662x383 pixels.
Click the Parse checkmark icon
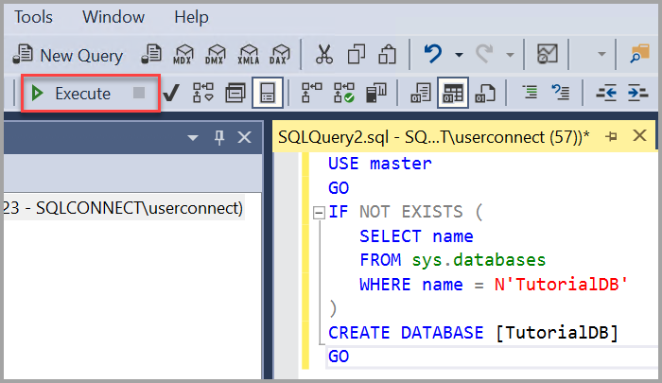coord(171,94)
